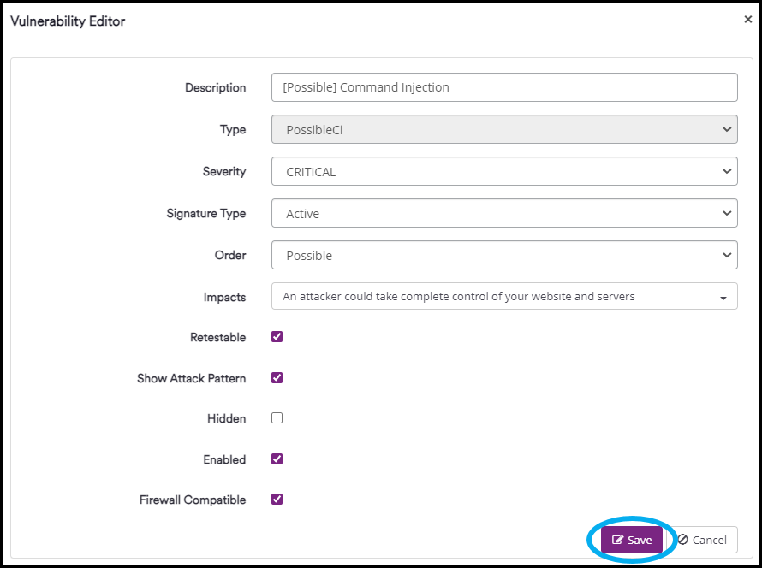Cancel editing the vulnerability
The width and height of the screenshot is (762, 568).
pyautogui.click(x=704, y=540)
